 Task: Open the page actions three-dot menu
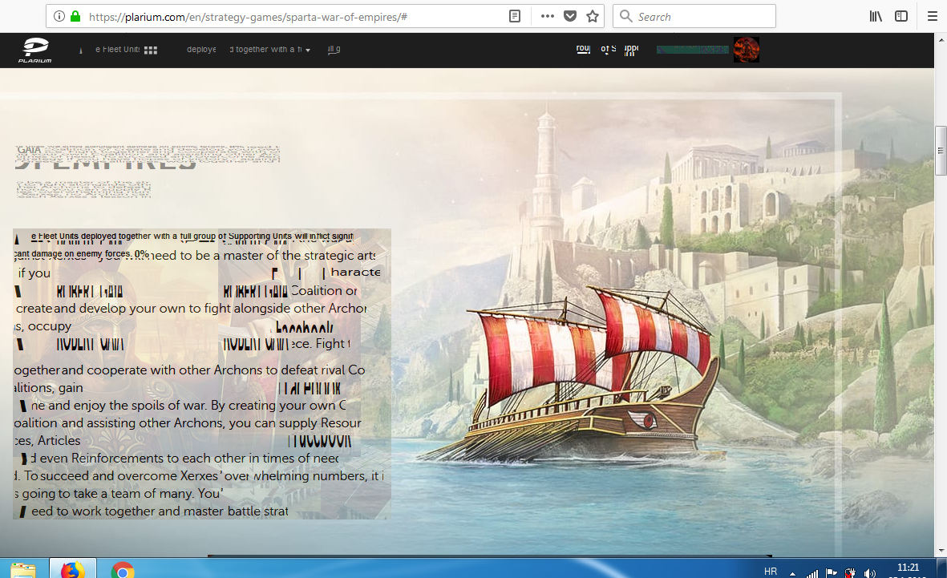[x=547, y=16]
